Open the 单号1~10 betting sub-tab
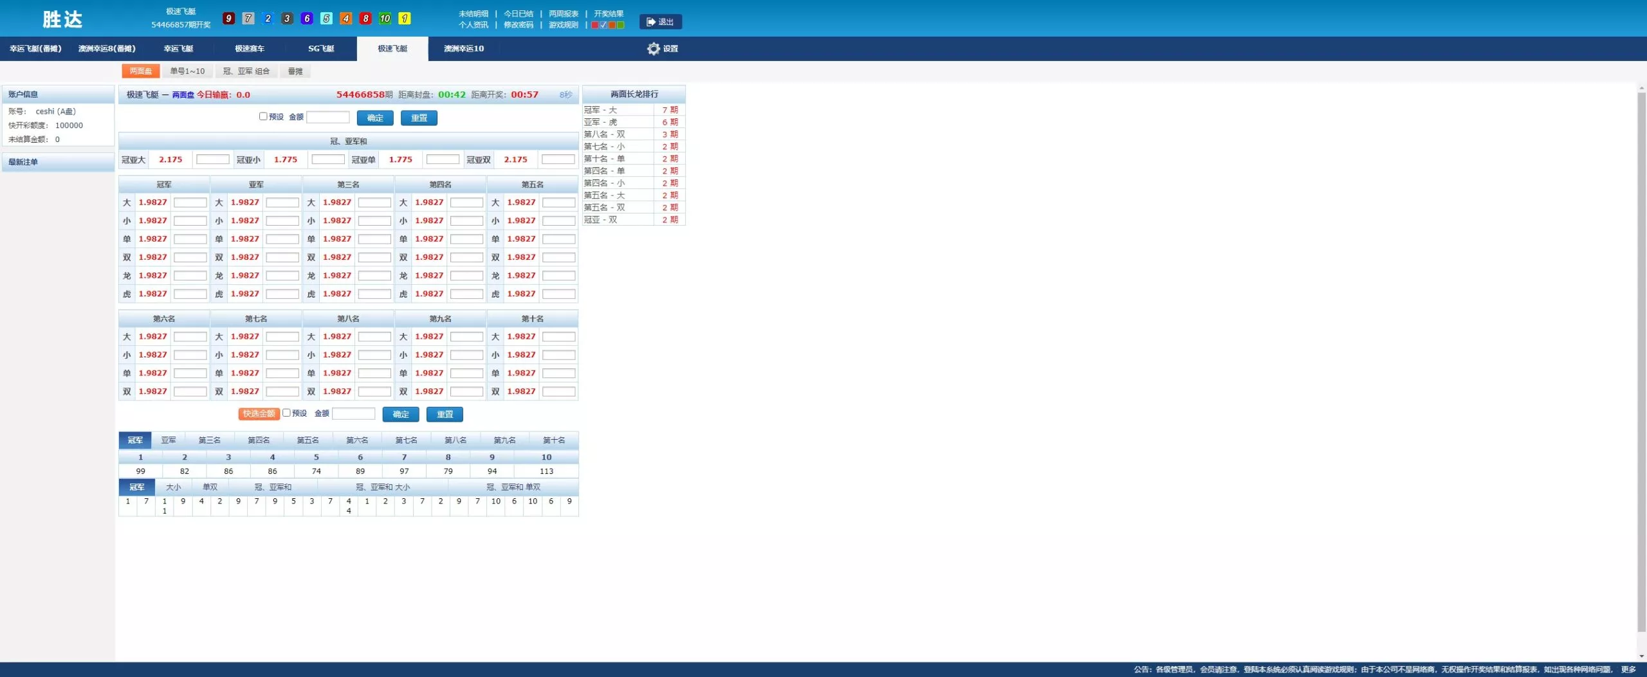 [187, 71]
